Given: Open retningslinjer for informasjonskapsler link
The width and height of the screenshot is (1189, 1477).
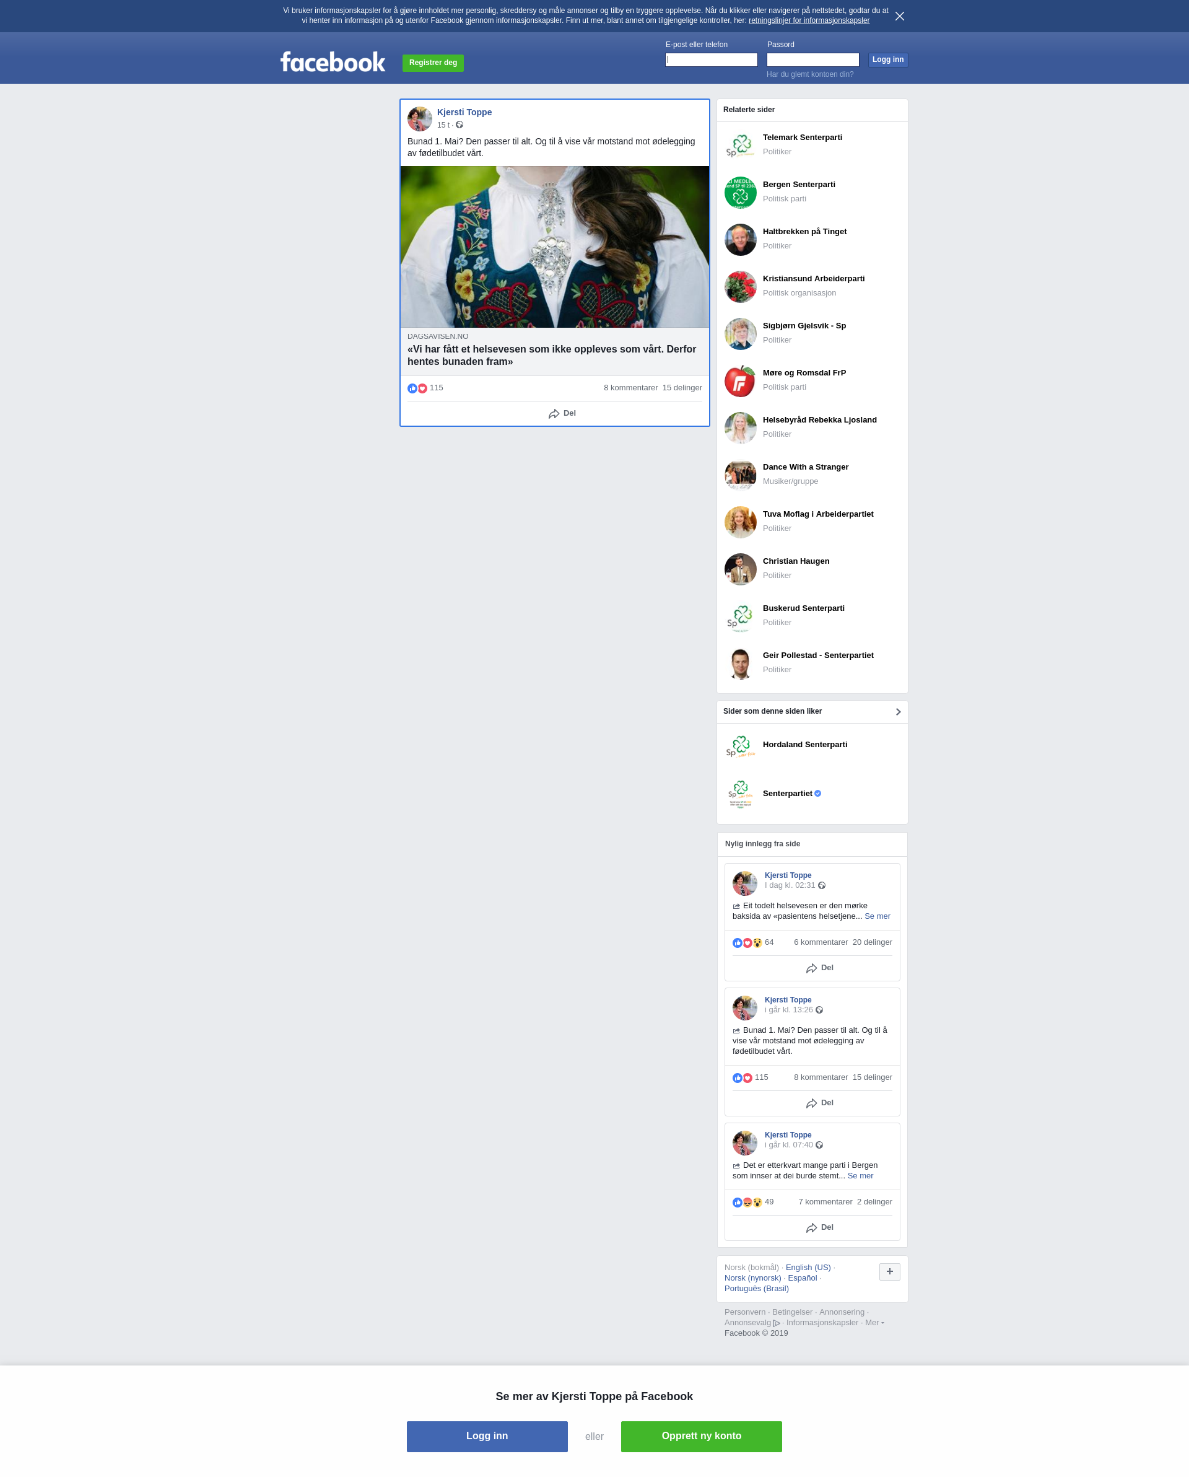Looking at the screenshot, I should [809, 20].
